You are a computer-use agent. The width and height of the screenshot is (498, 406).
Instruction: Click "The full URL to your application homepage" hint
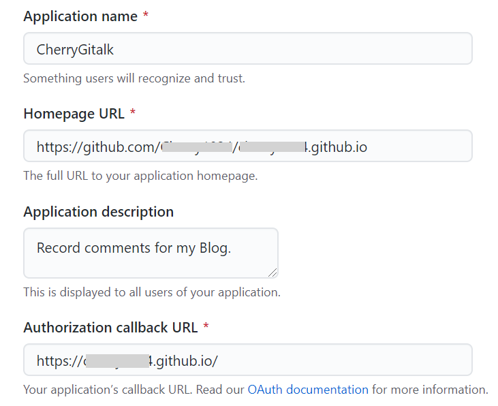pyautogui.click(x=140, y=176)
